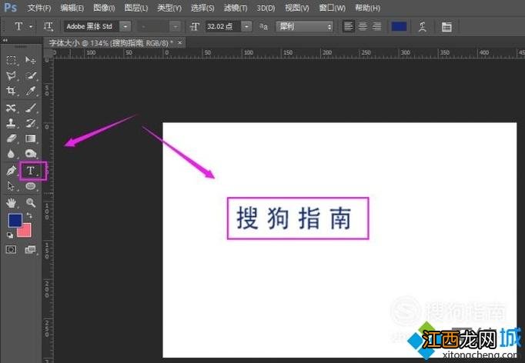Select the History Brush tool
The image size is (525, 363).
point(31,123)
